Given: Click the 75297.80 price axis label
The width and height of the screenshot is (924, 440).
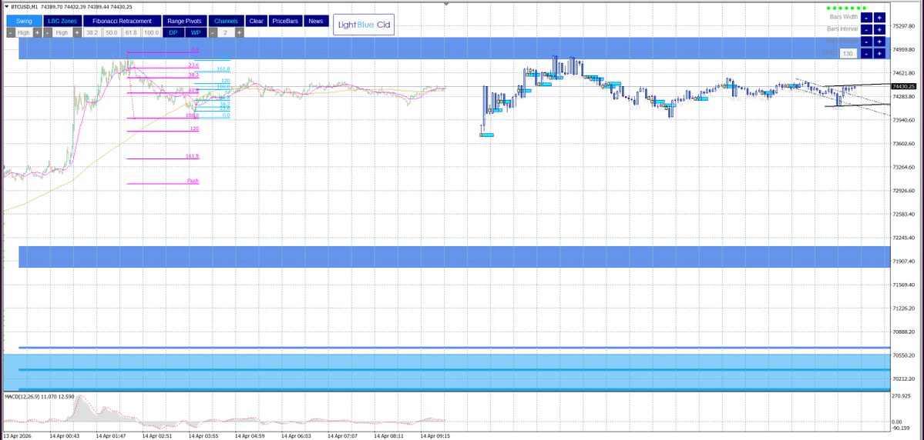Looking at the screenshot, I should click(903, 26).
